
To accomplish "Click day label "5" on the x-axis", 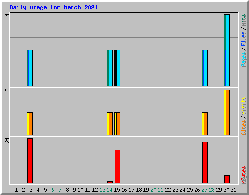I will click(45, 190).
